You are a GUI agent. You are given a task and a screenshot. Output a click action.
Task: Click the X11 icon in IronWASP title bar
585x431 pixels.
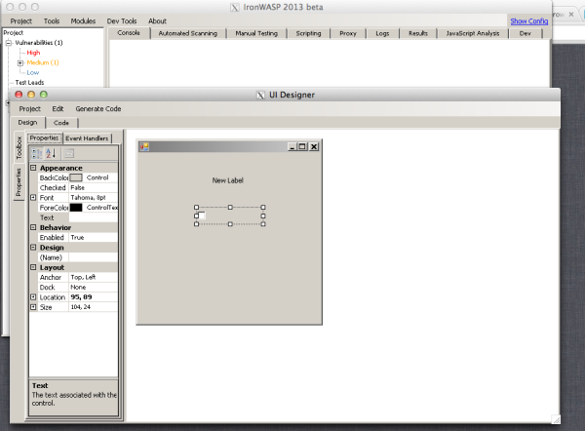point(235,8)
